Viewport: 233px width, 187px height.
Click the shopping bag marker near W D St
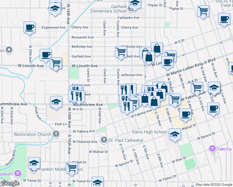tap(157, 49)
